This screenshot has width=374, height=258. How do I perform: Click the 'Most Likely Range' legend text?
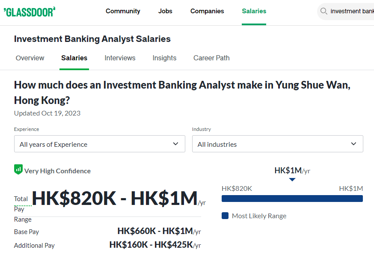coord(259,216)
